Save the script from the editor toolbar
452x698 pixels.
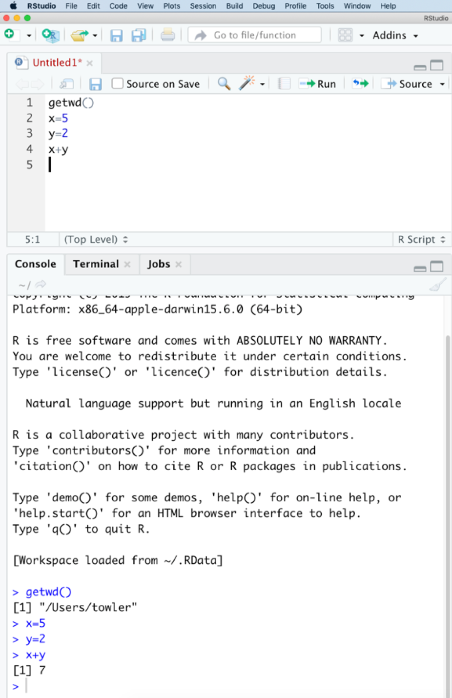click(x=95, y=84)
